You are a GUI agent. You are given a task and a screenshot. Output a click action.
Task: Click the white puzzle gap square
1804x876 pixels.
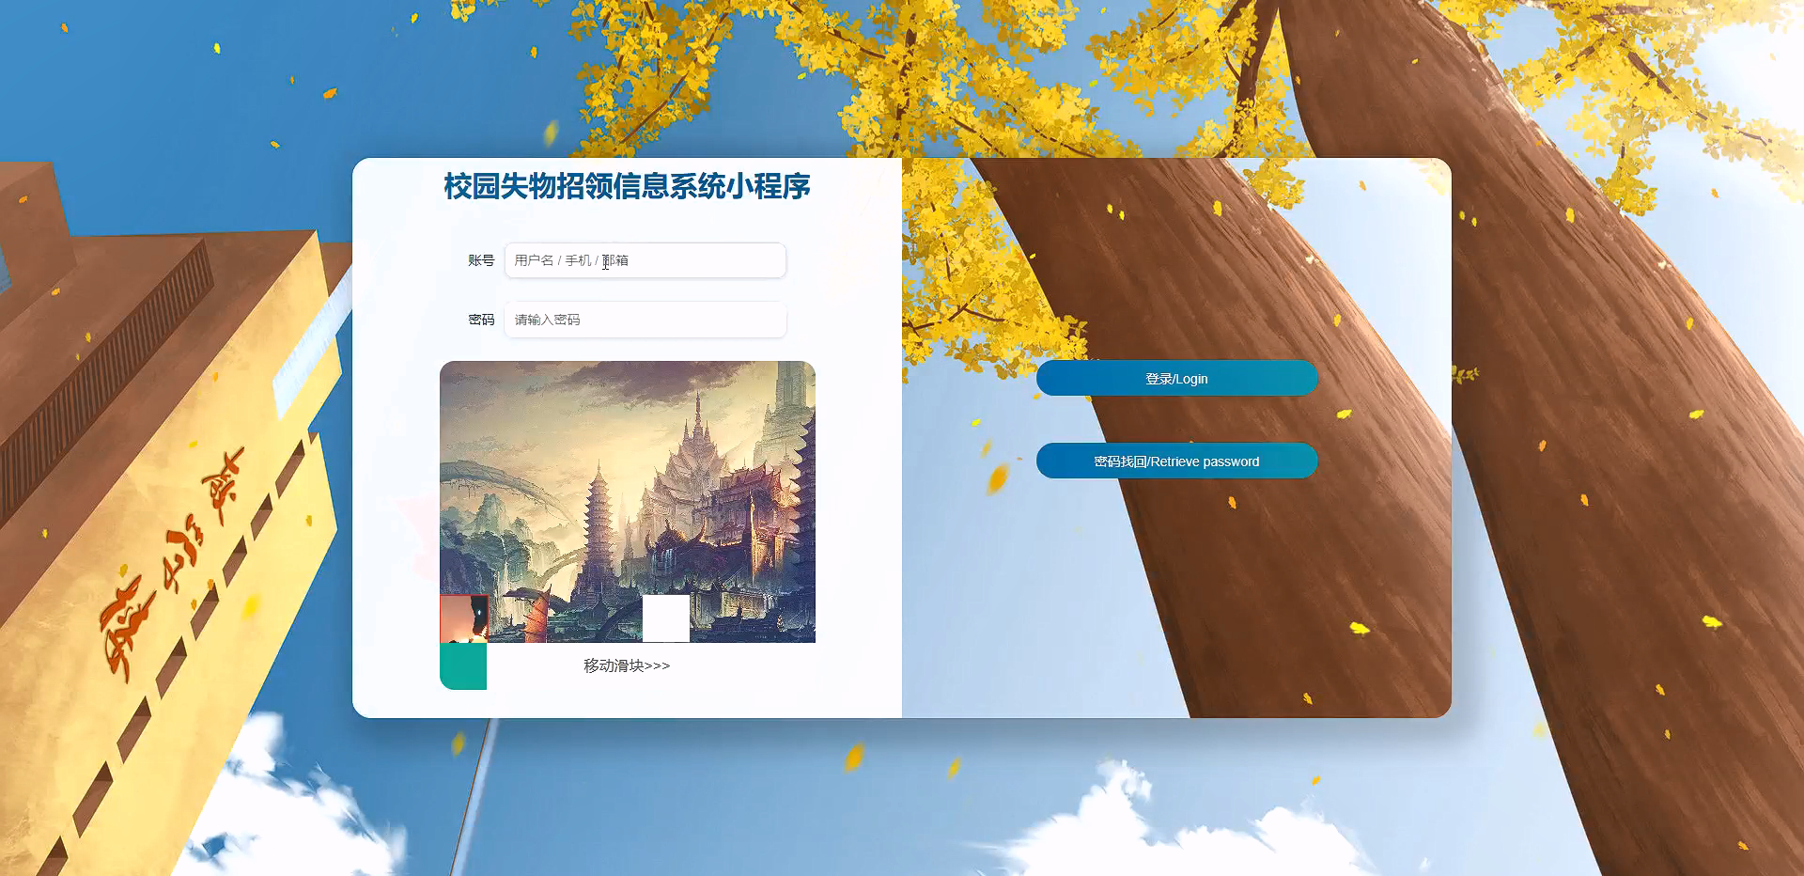pos(666,618)
